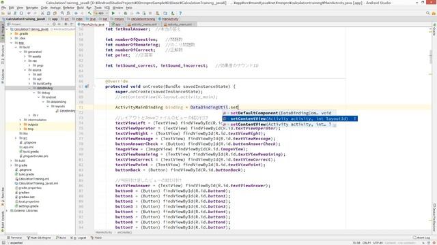Click the Replace toolbar icon

(x=68, y=13)
